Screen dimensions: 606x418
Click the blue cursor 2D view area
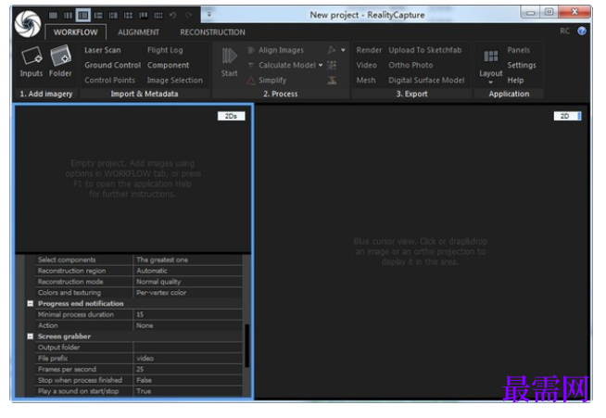[422, 251]
